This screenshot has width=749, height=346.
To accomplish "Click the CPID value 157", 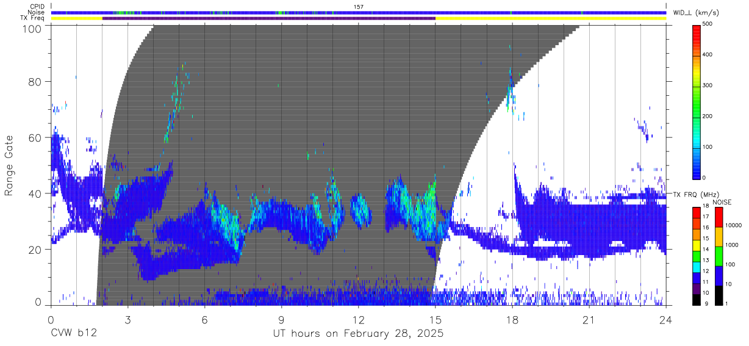I will (x=359, y=6).
